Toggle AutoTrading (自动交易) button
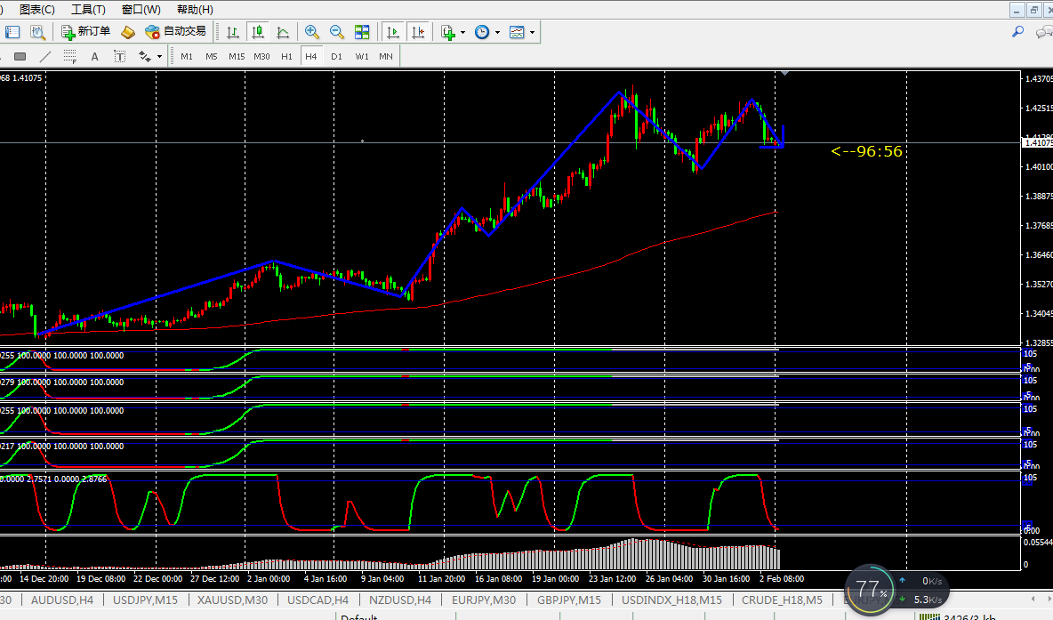Screen dimensions: 1053x620 click(176, 31)
